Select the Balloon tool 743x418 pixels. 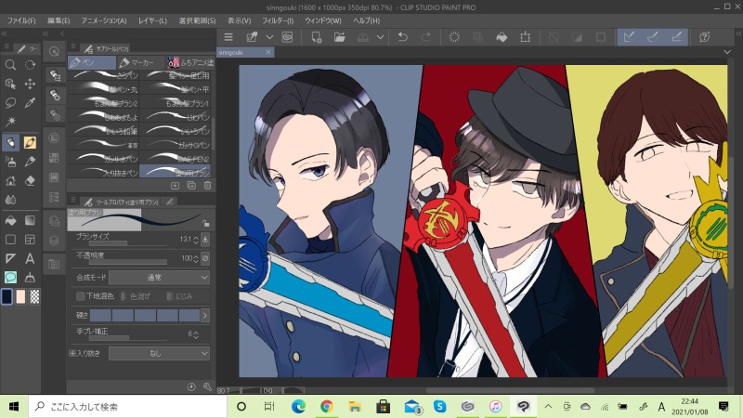point(10,277)
